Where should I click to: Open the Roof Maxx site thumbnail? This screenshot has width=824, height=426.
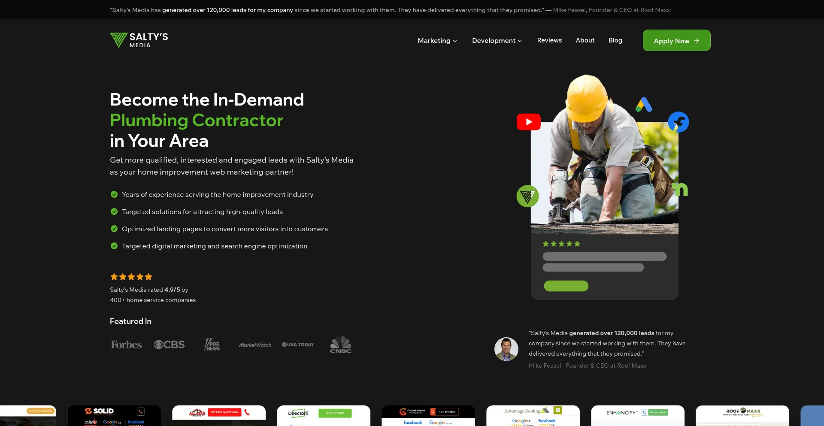(742, 416)
